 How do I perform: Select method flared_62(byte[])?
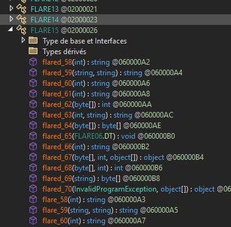(97, 104)
